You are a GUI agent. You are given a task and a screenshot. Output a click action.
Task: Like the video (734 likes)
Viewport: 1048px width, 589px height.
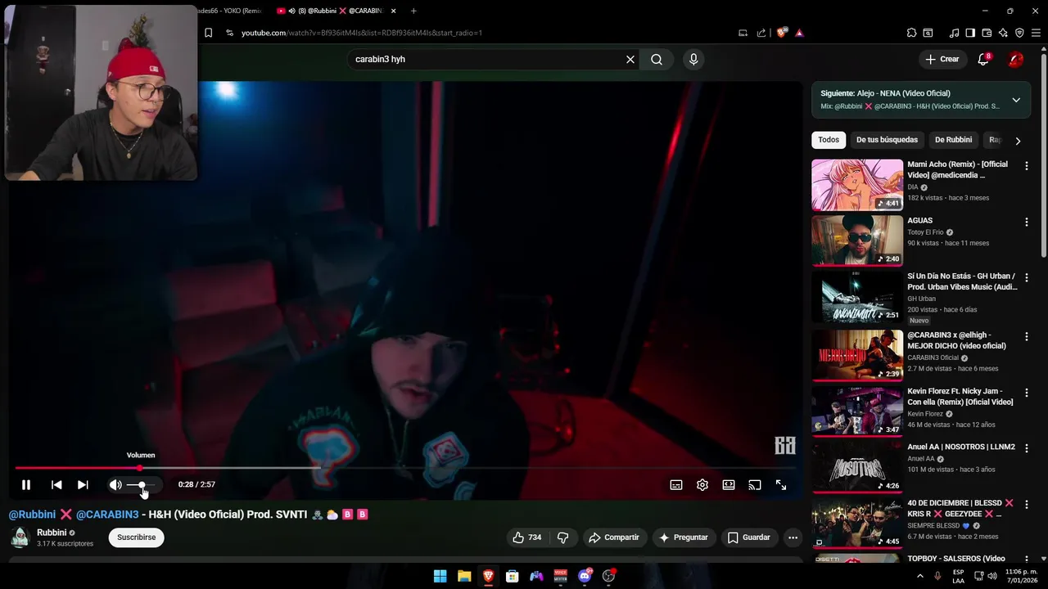point(526,537)
